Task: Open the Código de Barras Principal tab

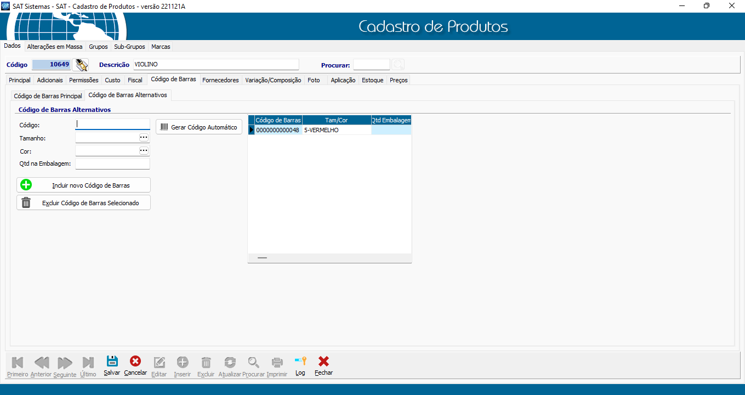Action: (x=48, y=96)
